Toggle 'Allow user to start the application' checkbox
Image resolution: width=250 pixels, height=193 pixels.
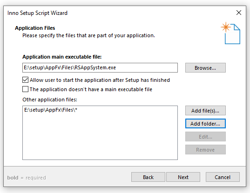click(25, 80)
